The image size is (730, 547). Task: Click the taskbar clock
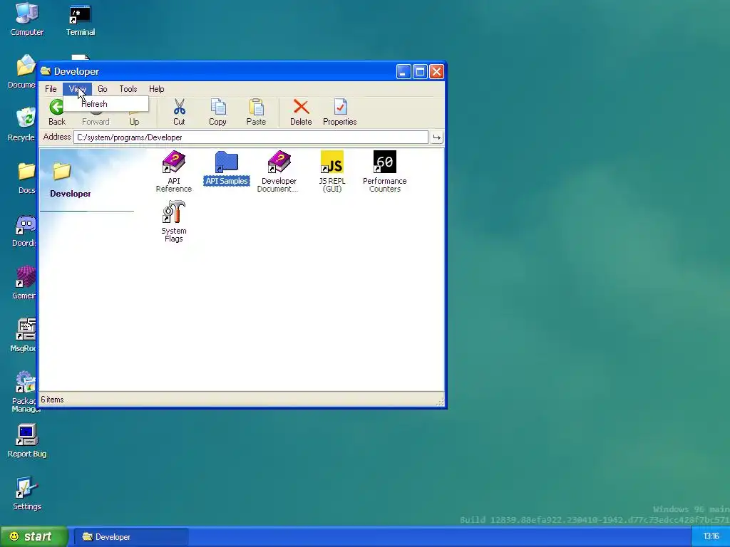click(x=711, y=536)
